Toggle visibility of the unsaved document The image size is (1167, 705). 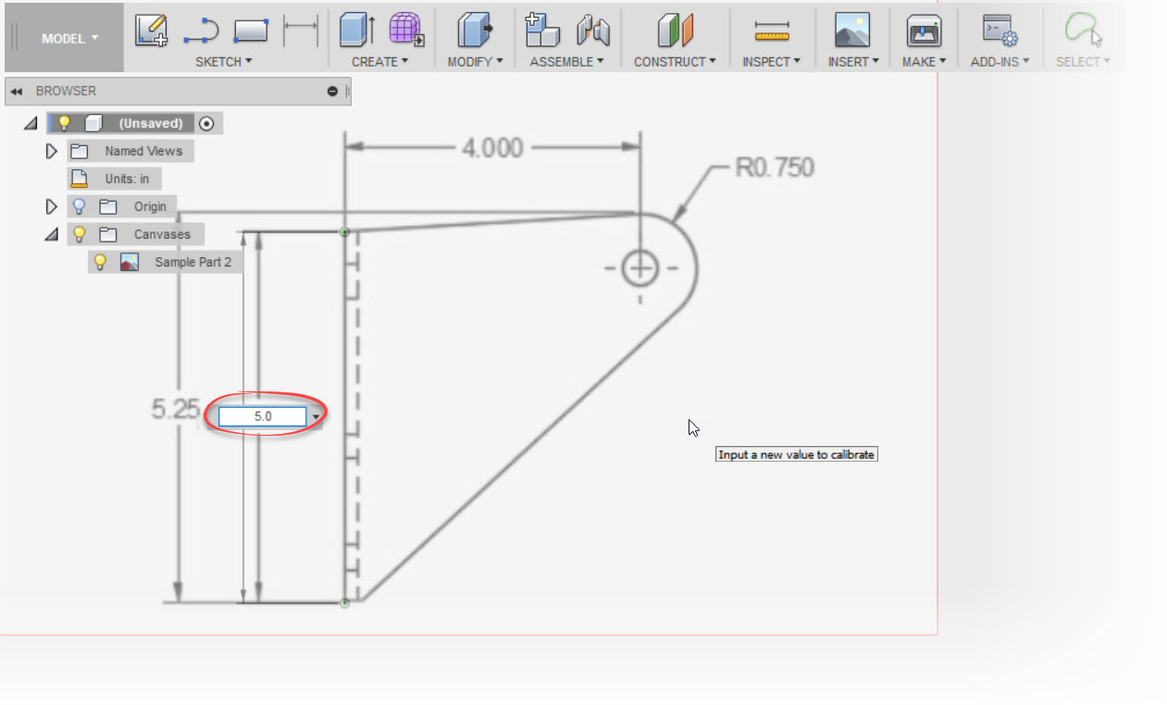(63, 122)
